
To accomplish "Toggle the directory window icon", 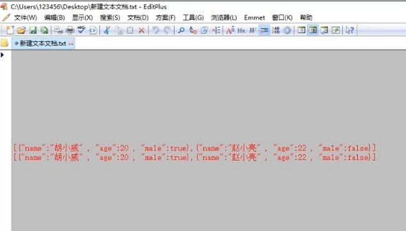I will [x=301, y=30].
